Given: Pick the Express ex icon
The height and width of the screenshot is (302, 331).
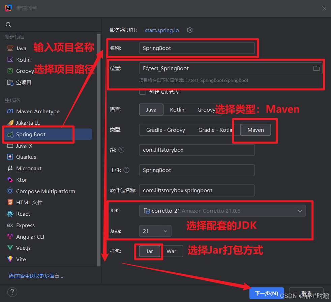Looking at the screenshot, I should pyautogui.click(x=10, y=225).
